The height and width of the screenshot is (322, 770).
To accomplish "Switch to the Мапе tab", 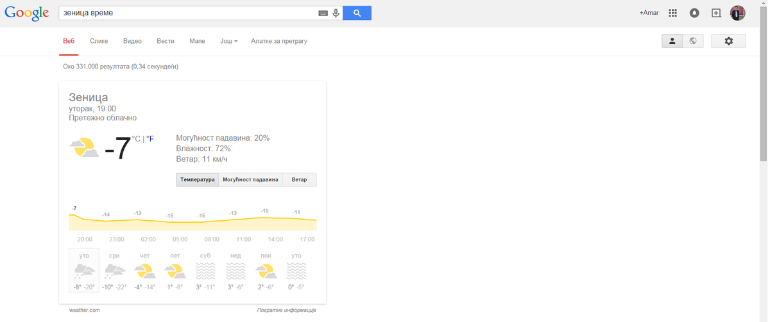I will click(198, 41).
